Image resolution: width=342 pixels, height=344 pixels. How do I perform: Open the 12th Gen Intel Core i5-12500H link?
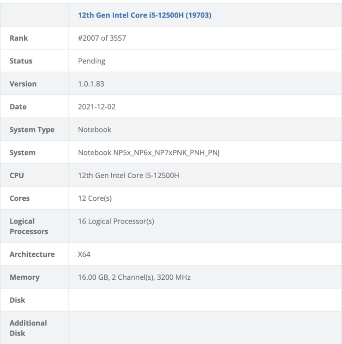pos(144,15)
